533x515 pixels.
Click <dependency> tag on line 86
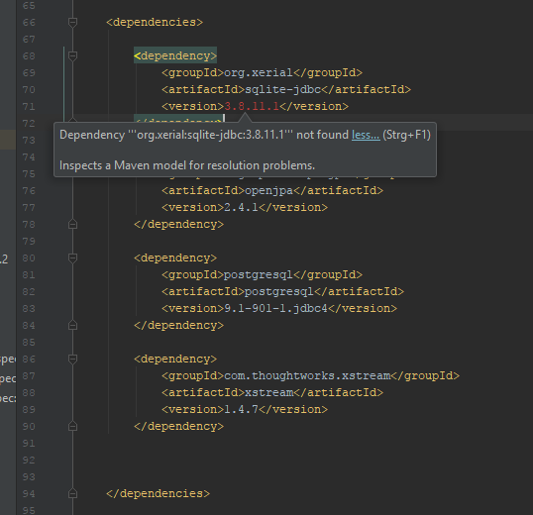(x=175, y=359)
